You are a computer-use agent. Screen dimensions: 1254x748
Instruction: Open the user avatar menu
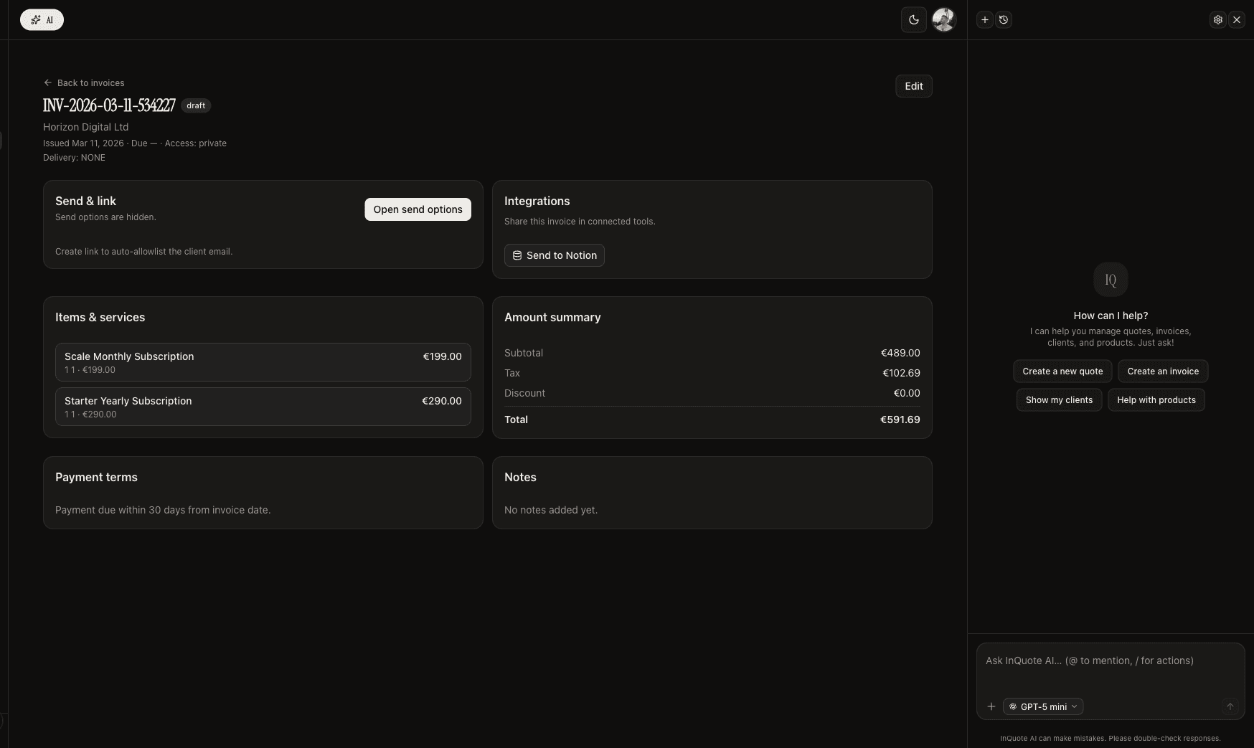click(943, 20)
